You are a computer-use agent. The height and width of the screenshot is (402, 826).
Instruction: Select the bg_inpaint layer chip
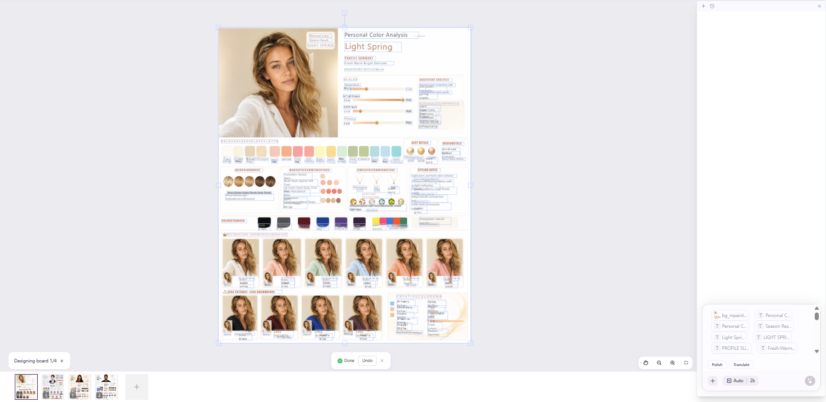click(x=730, y=315)
